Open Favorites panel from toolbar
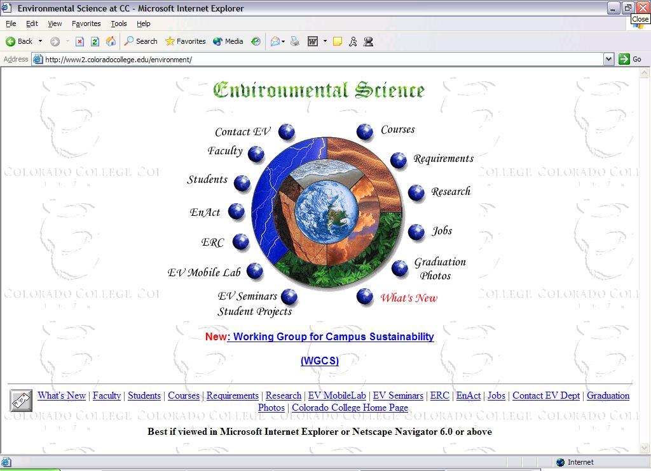Image resolution: width=651 pixels, height=471 pixels. point(186,41)
